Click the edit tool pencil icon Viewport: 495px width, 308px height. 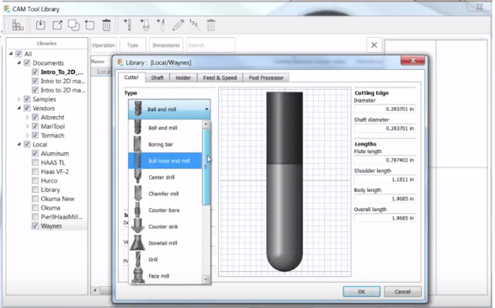[x=178, y=25]
